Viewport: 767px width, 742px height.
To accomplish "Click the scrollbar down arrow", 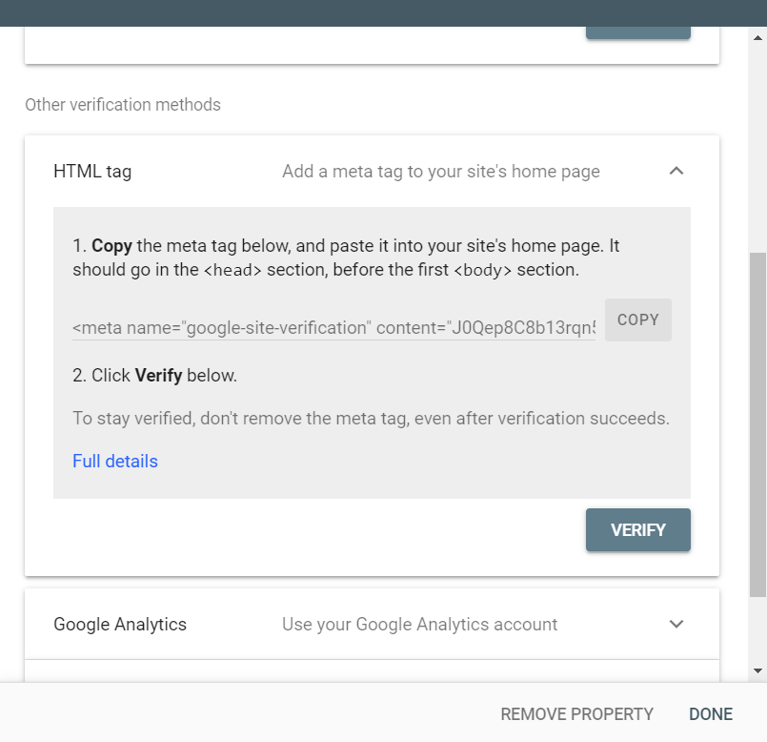I will coord(757,671).
